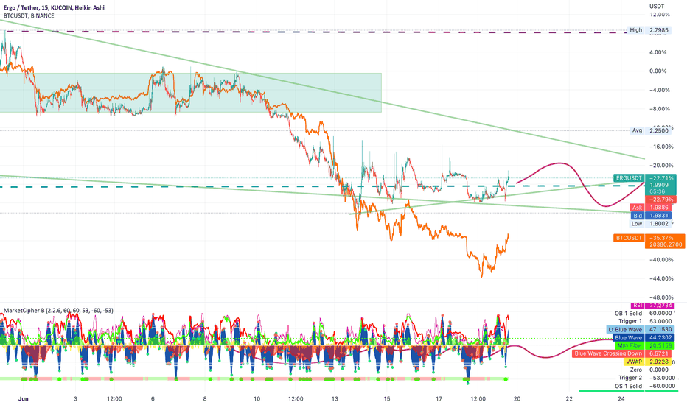Screen dimensions: 687x405
Task: Select the Low 1.8002 price label
Action: 649,223
